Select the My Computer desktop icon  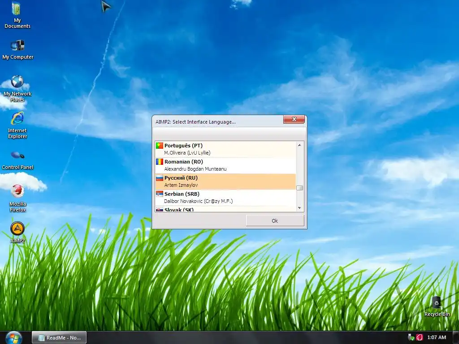17,50
